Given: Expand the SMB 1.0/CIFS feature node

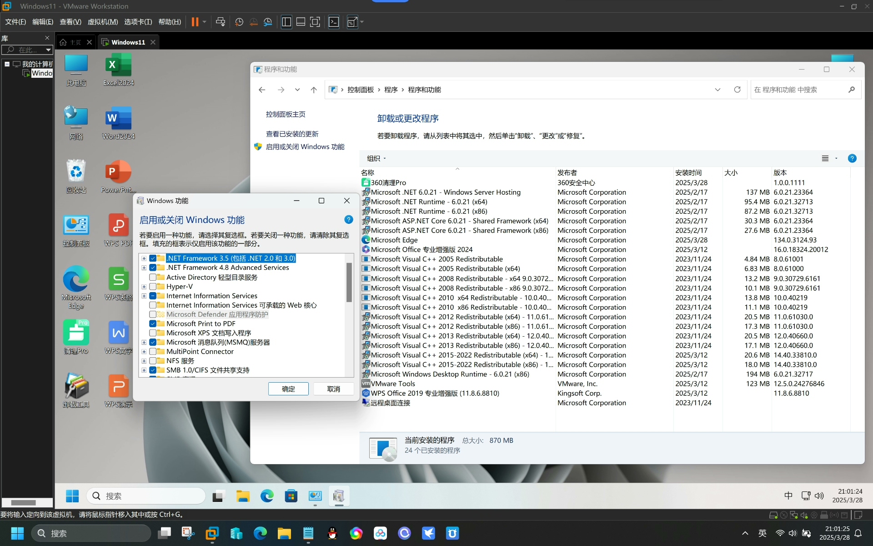Looking at the screenshot, I should pyautogui.click(x=144, y=370).
